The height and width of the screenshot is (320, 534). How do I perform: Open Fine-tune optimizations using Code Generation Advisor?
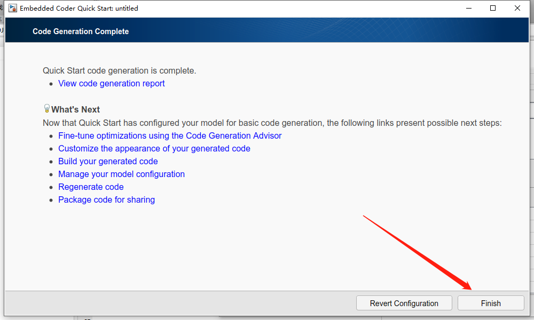click(x=170, y=135)
